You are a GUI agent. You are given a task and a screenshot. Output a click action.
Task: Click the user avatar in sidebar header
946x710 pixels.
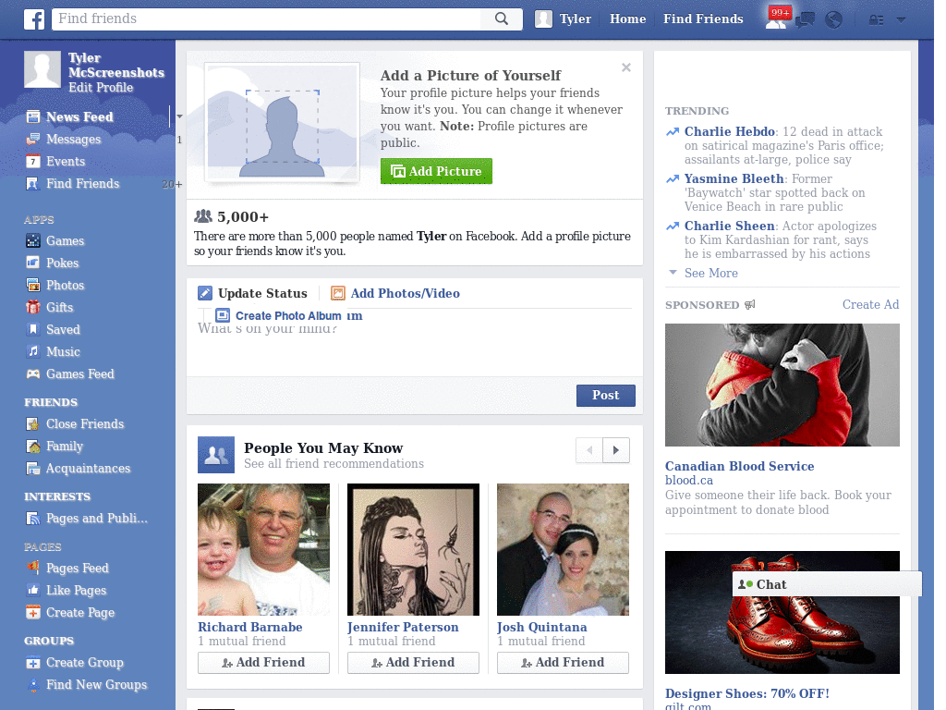[x=42, y=69]
